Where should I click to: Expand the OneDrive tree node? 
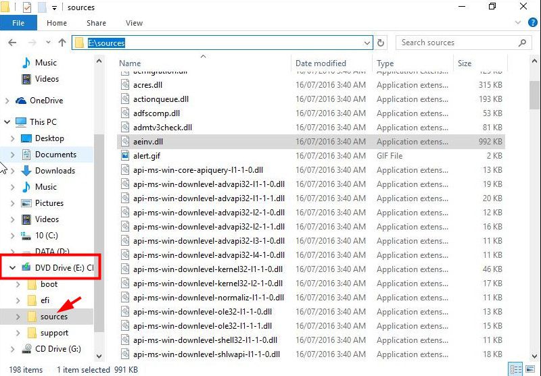(7, 101)
